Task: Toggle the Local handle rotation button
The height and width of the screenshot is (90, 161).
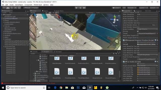Action: [35, 8]
